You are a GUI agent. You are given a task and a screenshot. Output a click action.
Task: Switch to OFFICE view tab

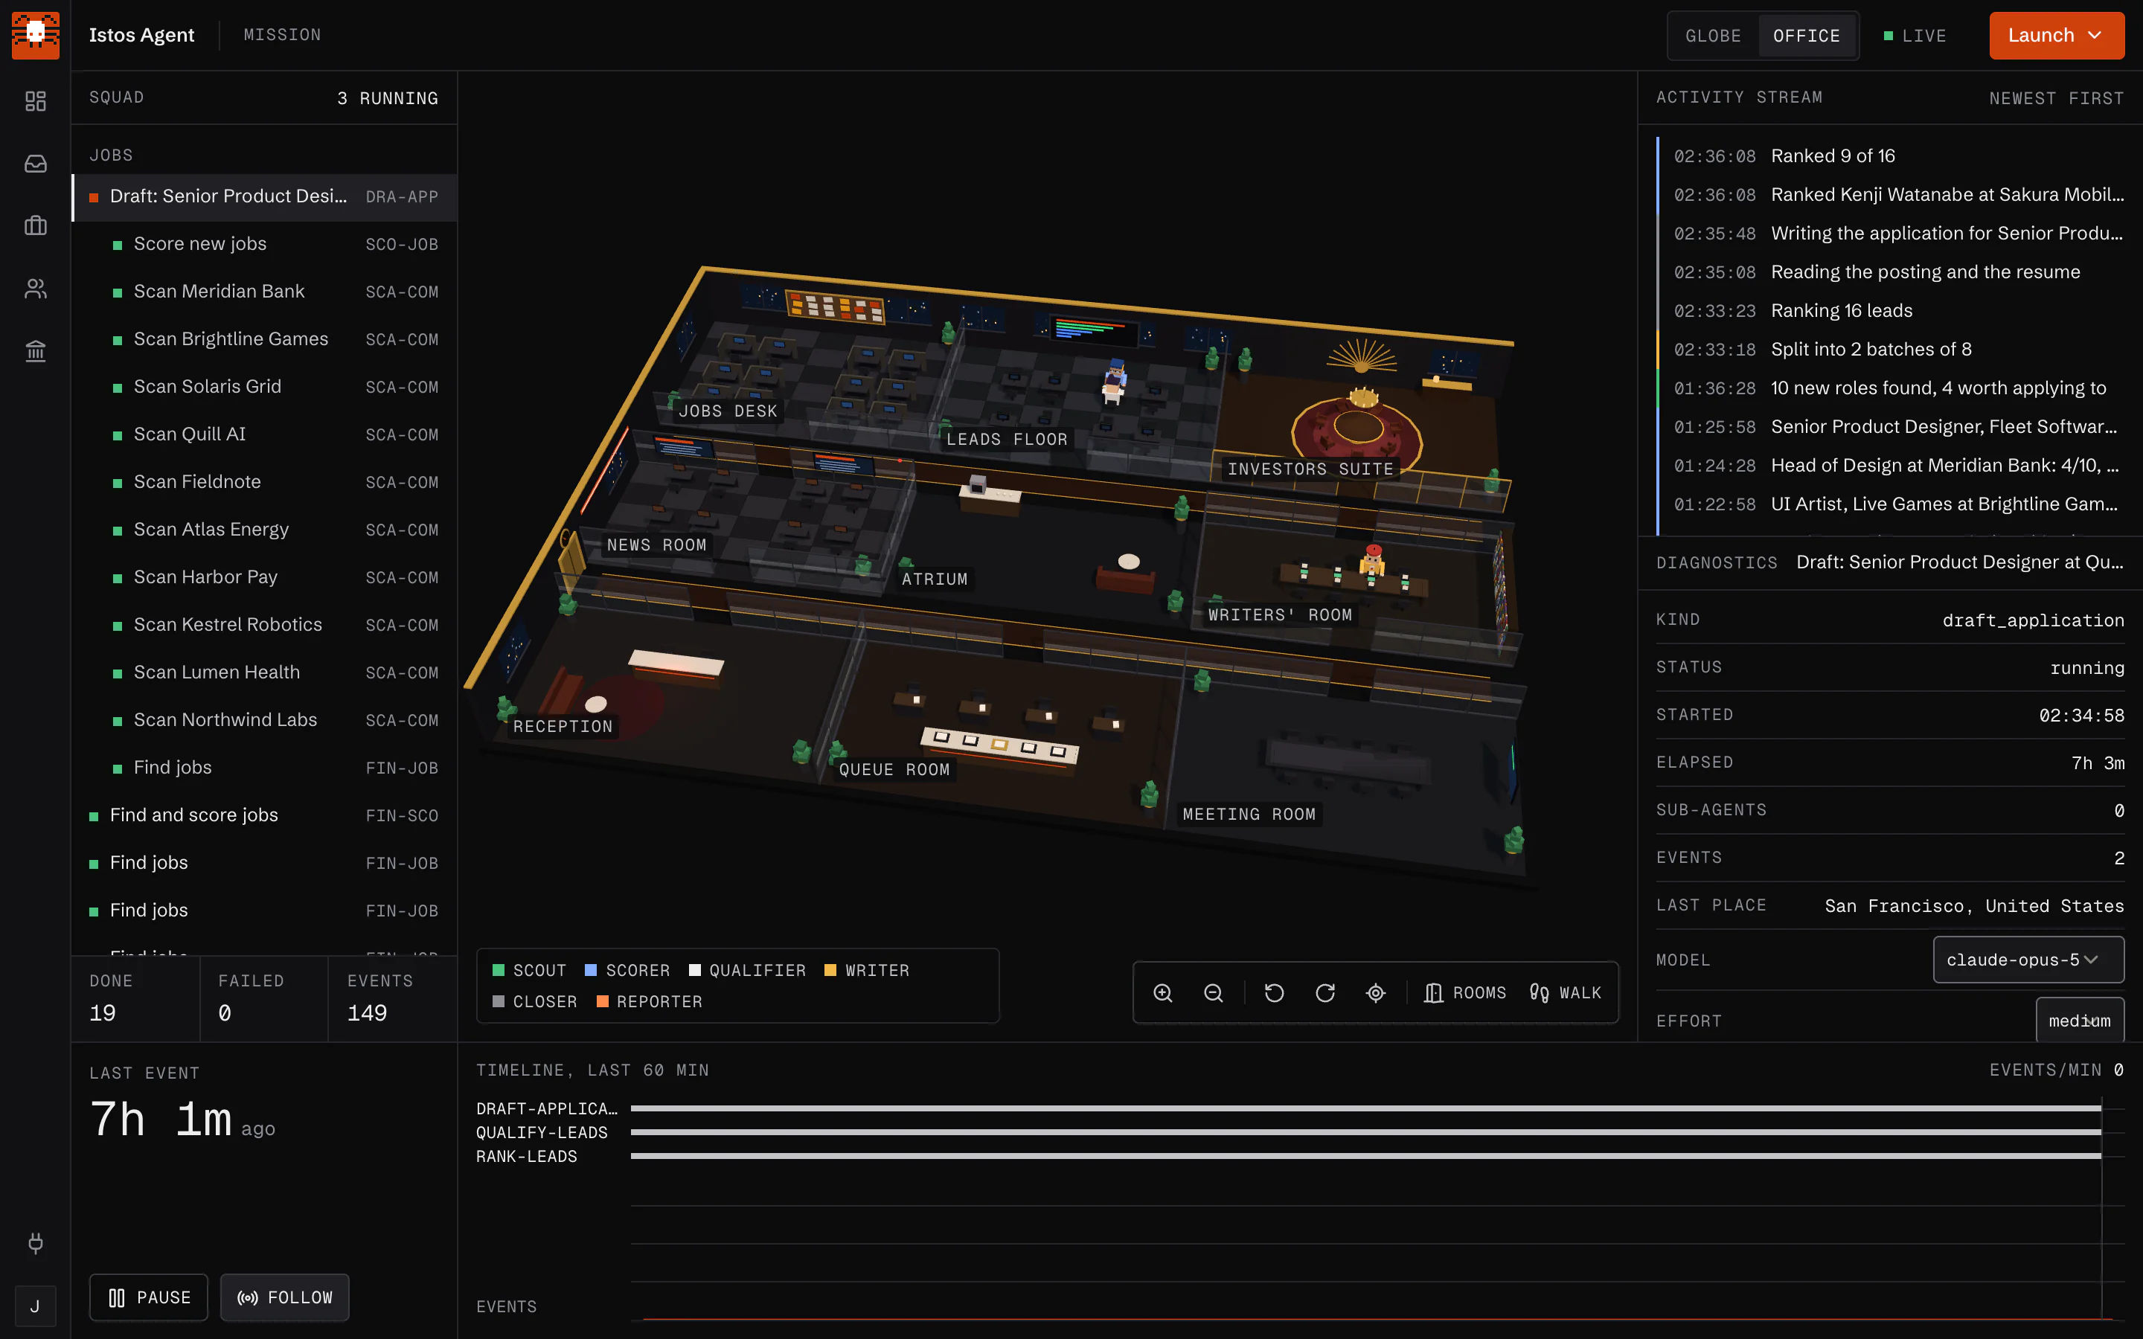[x=1807, y=36]
